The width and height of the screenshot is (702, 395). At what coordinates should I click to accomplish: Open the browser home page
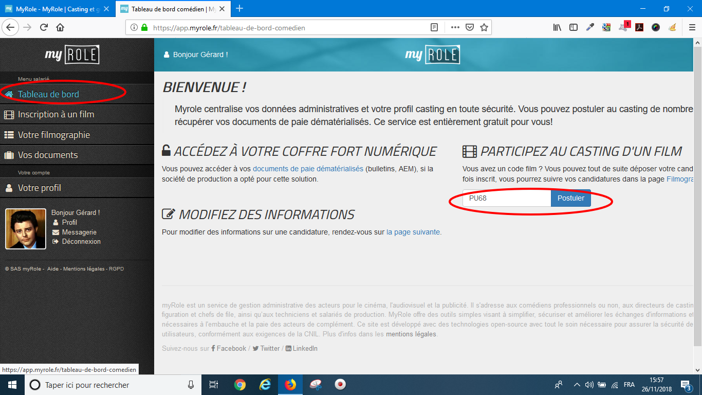coord(60,27)
